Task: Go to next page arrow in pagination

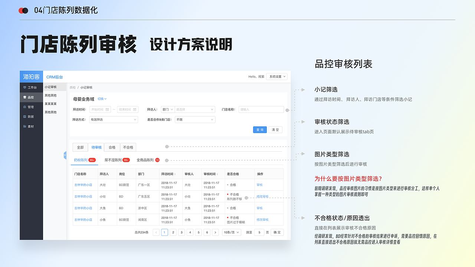Action: pos(215,233)
